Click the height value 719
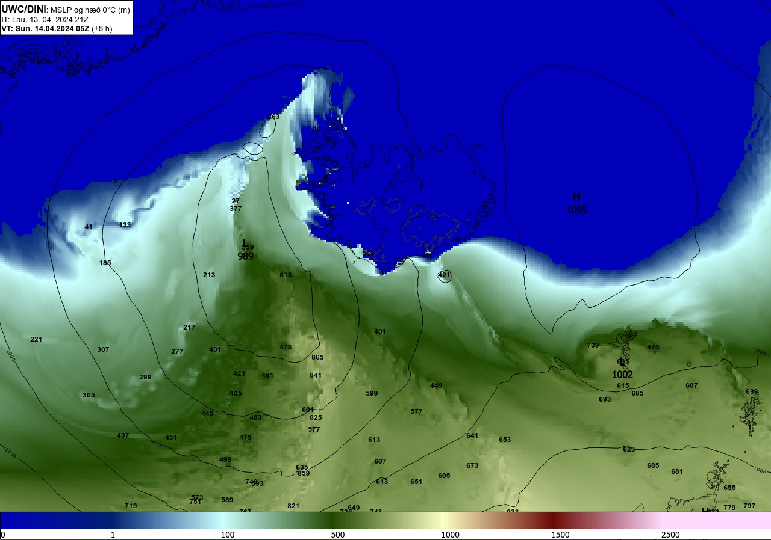 pos(131,506)
